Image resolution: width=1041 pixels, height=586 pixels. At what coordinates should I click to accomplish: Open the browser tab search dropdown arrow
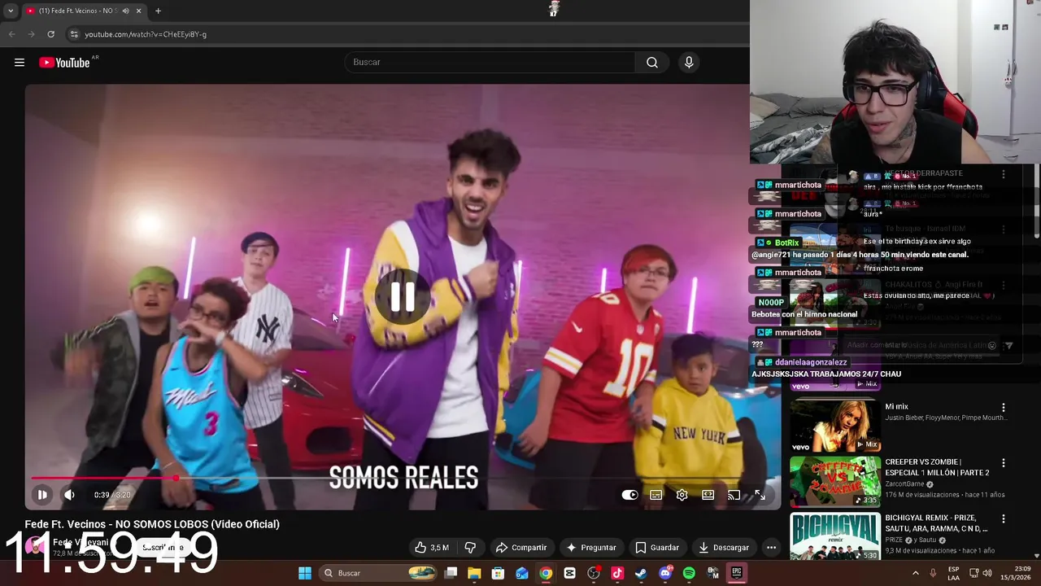(x=11, y=11)
